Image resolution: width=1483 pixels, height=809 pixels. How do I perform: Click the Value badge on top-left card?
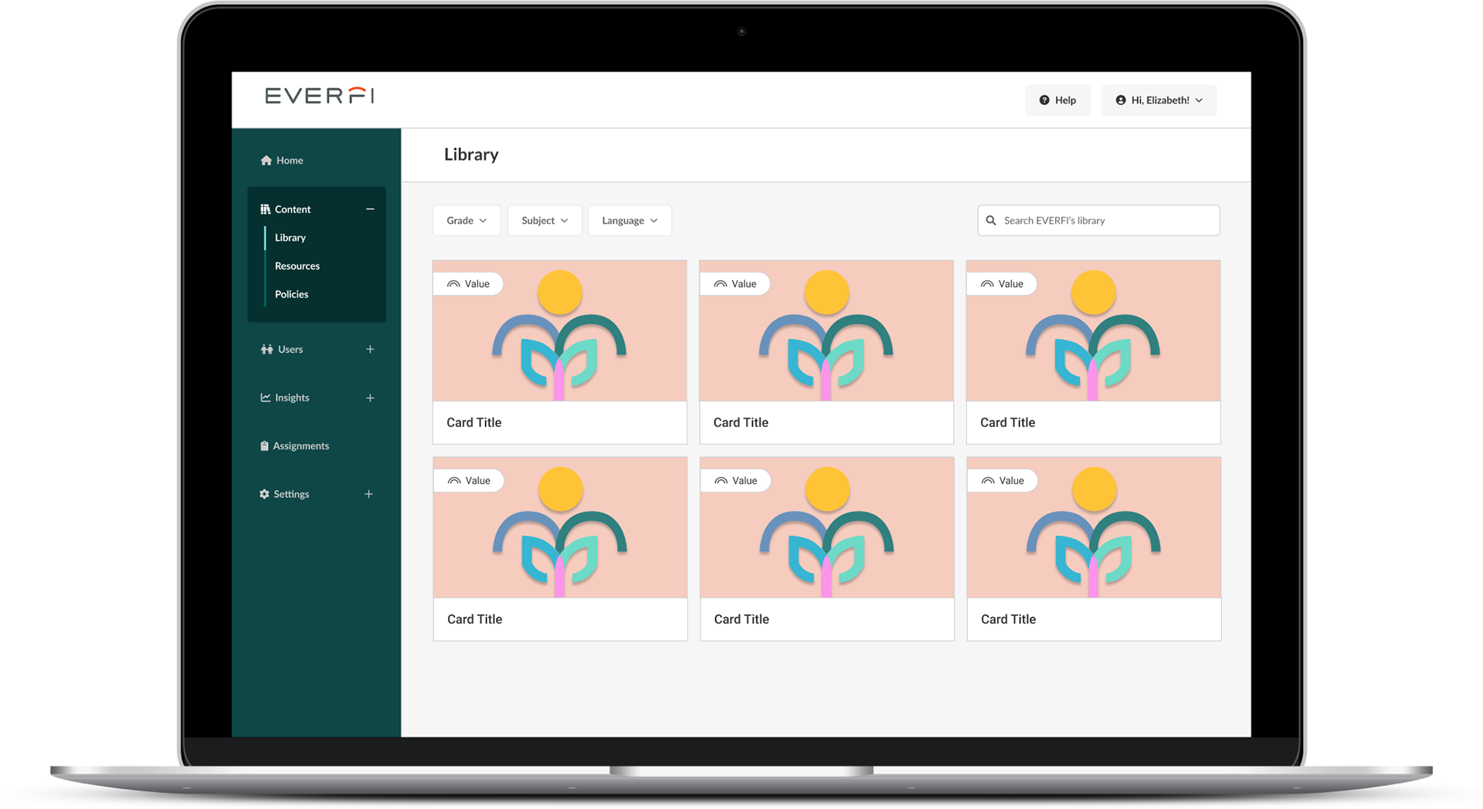[x=469, y=284]
